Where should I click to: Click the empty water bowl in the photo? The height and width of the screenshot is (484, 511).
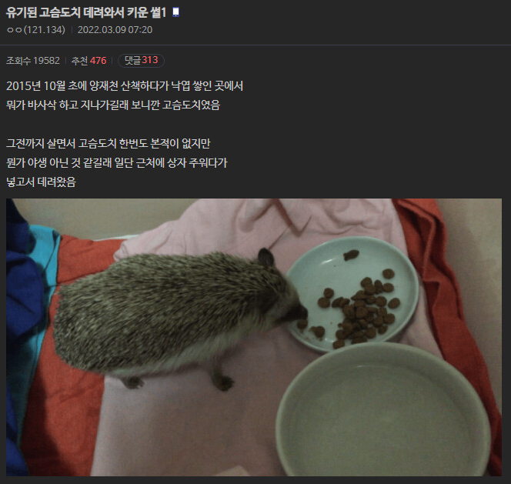(383, 410)
